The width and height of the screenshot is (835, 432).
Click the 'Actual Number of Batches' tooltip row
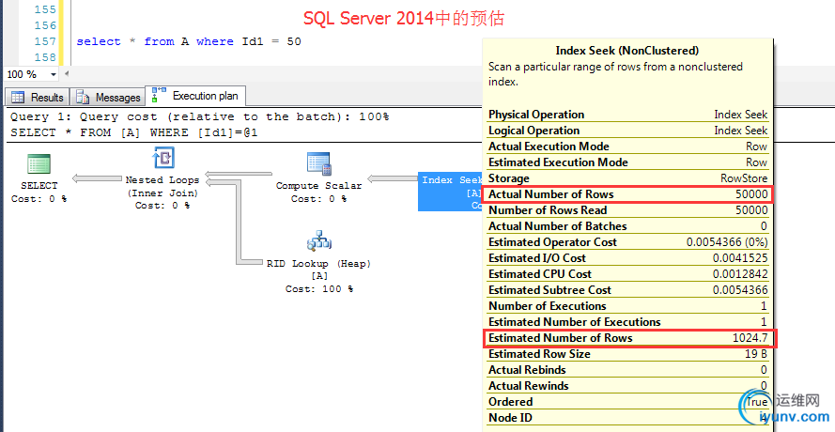pyautogui.click(x=628, y=226)
